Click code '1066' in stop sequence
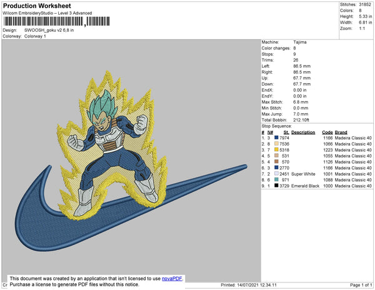375x290 pixels. point(328,144)
